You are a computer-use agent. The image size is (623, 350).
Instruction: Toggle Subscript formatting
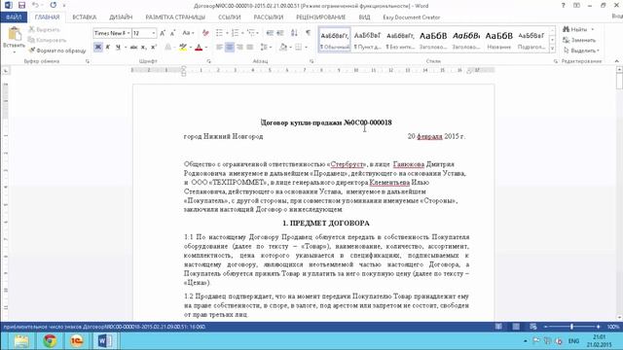(143, 48)
